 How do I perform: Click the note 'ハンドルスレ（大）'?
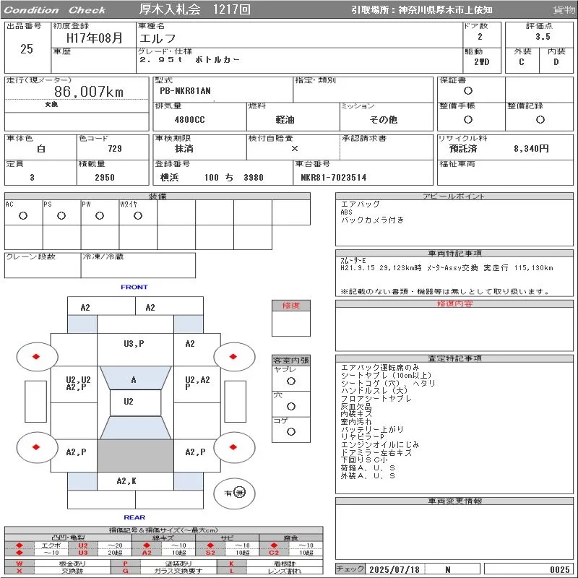(374, 391)
